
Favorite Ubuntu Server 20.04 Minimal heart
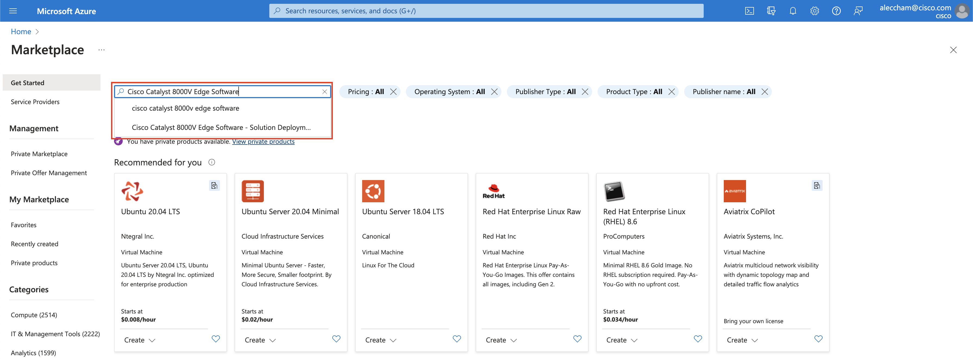pos(336,339)
